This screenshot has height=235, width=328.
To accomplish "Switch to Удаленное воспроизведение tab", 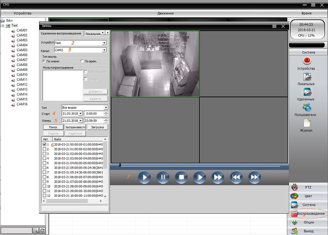I will coord(61,33).
